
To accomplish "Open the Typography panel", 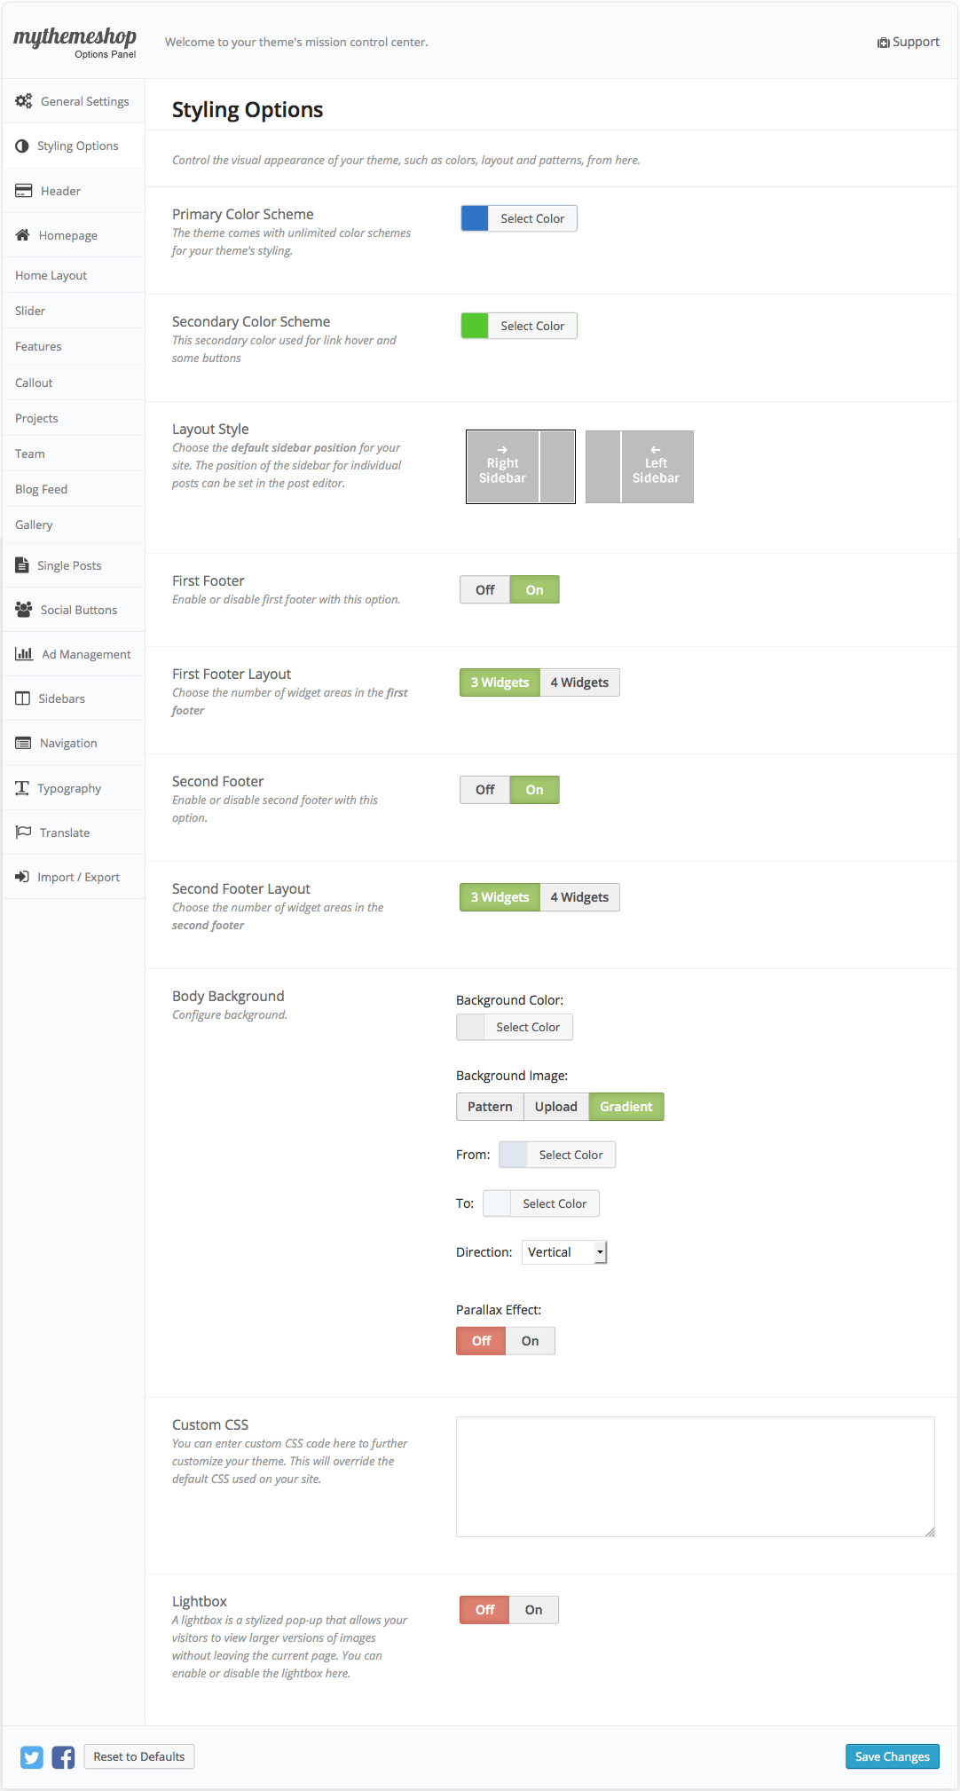I will 68,787.
